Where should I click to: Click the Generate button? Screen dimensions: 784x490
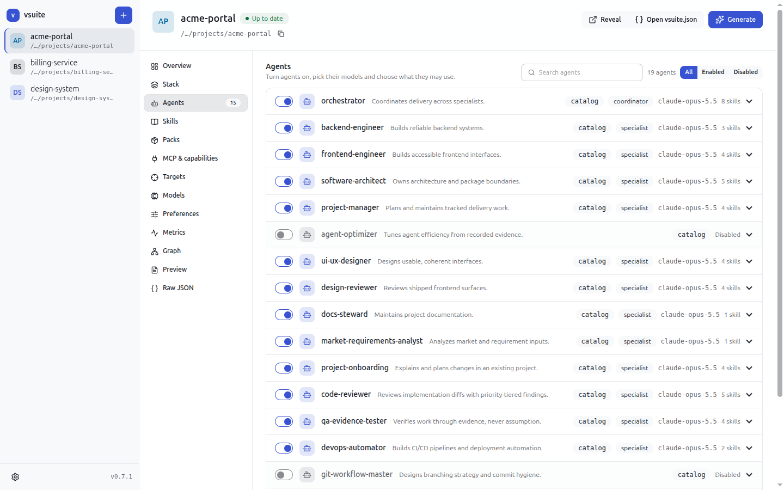[x=735, y=20]
